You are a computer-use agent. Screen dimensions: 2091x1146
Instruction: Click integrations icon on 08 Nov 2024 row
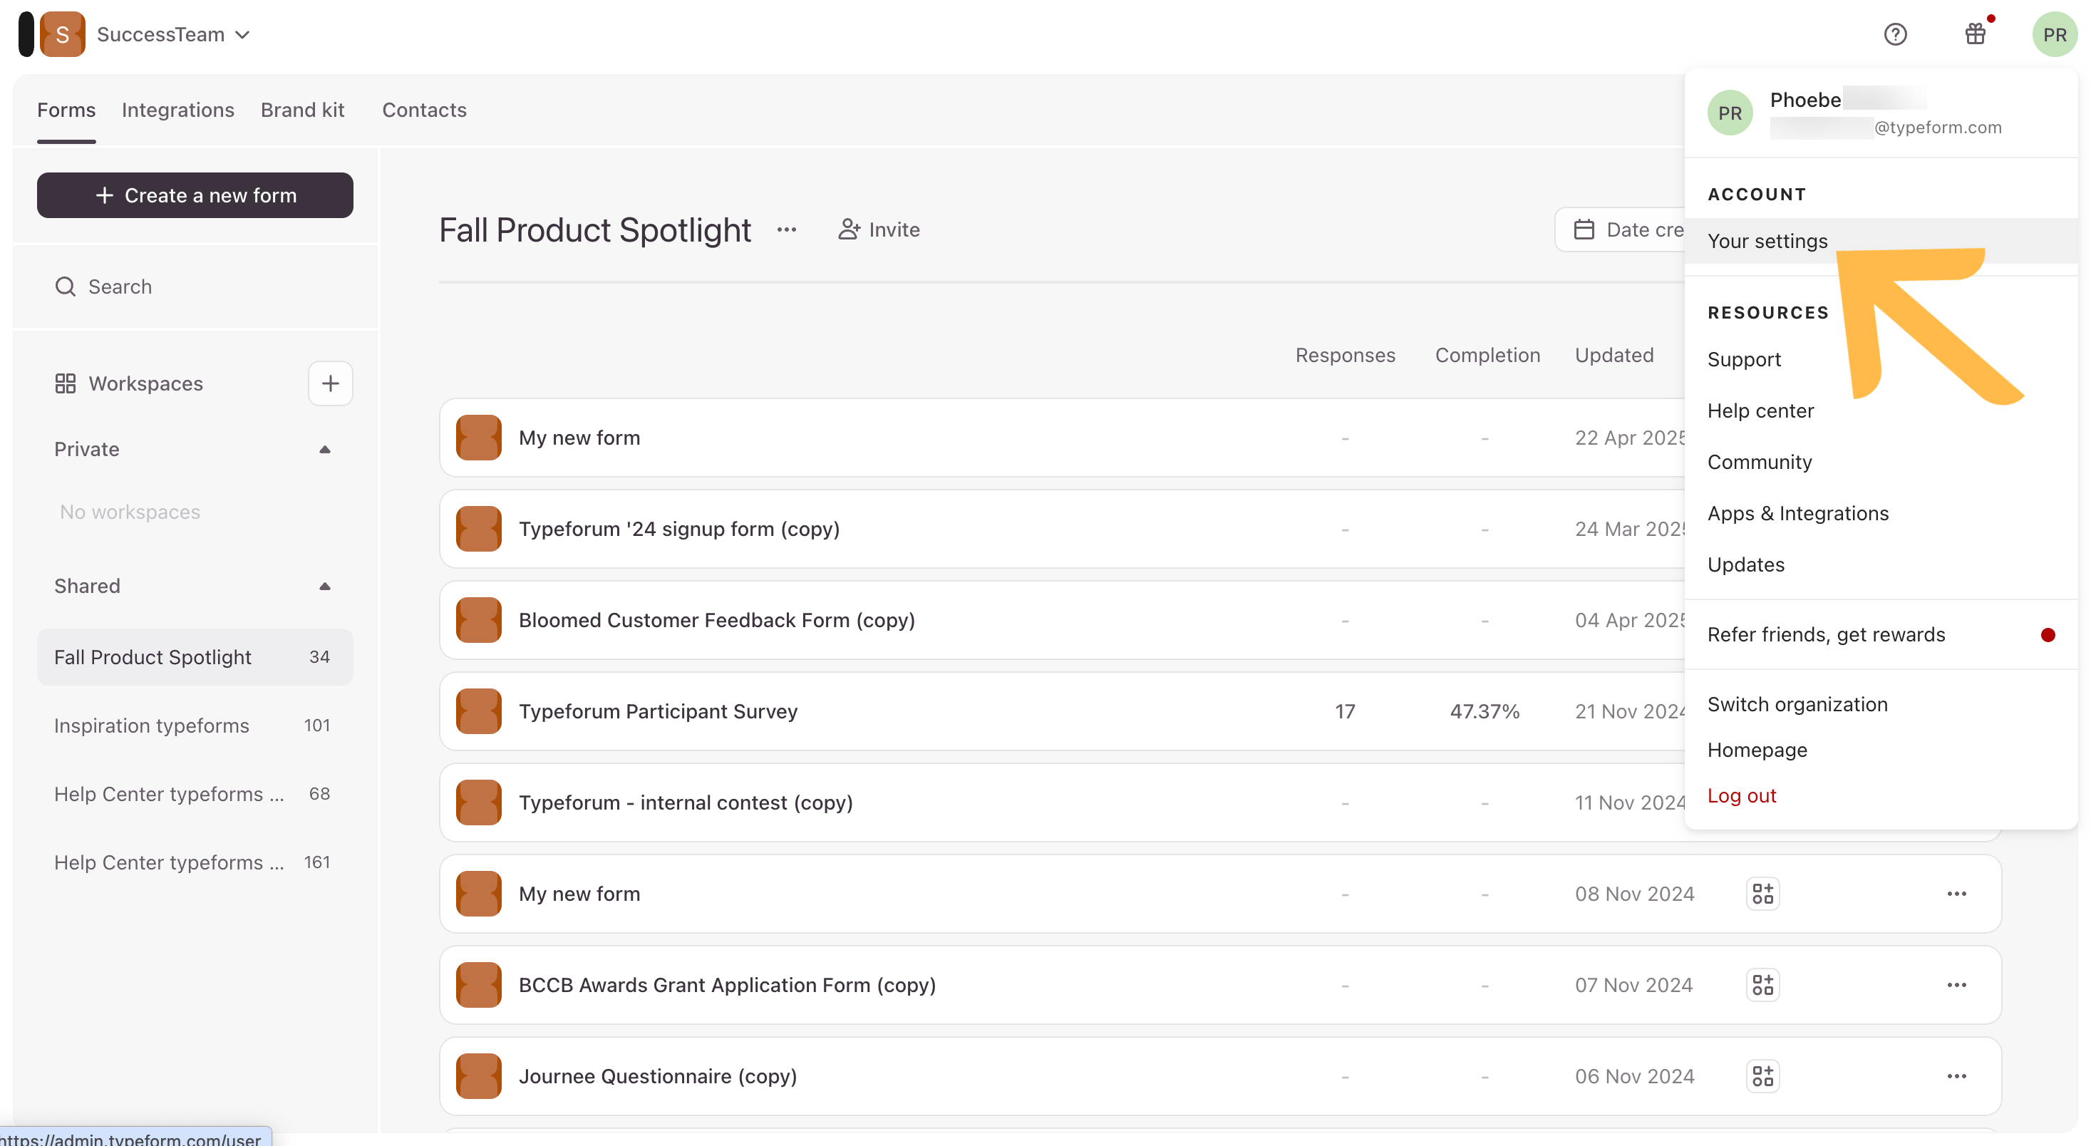pyautogui.click(x=1762, y=894)
